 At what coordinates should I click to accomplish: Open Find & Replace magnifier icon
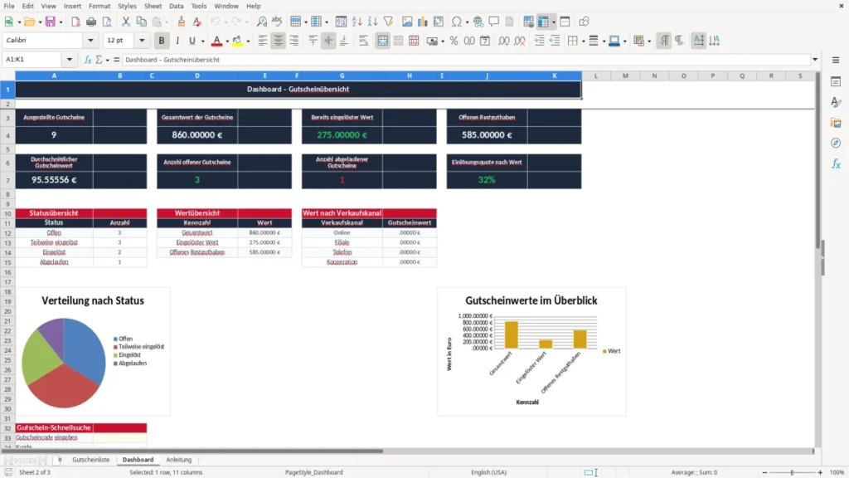(261, 22)
